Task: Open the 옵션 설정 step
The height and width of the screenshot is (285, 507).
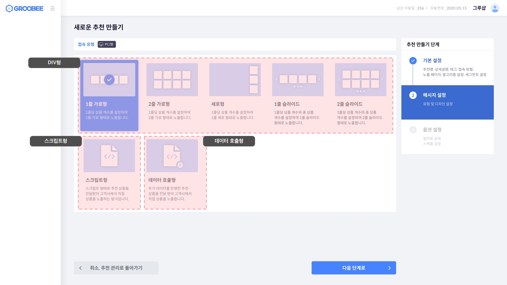Action: (x=432, y=130)
